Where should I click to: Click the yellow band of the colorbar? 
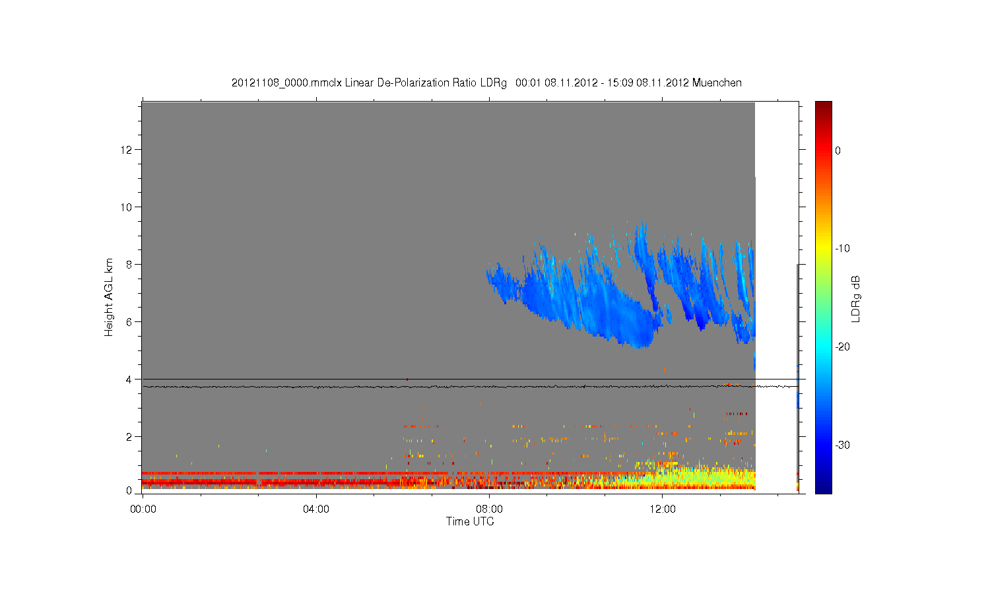[824, 249]
